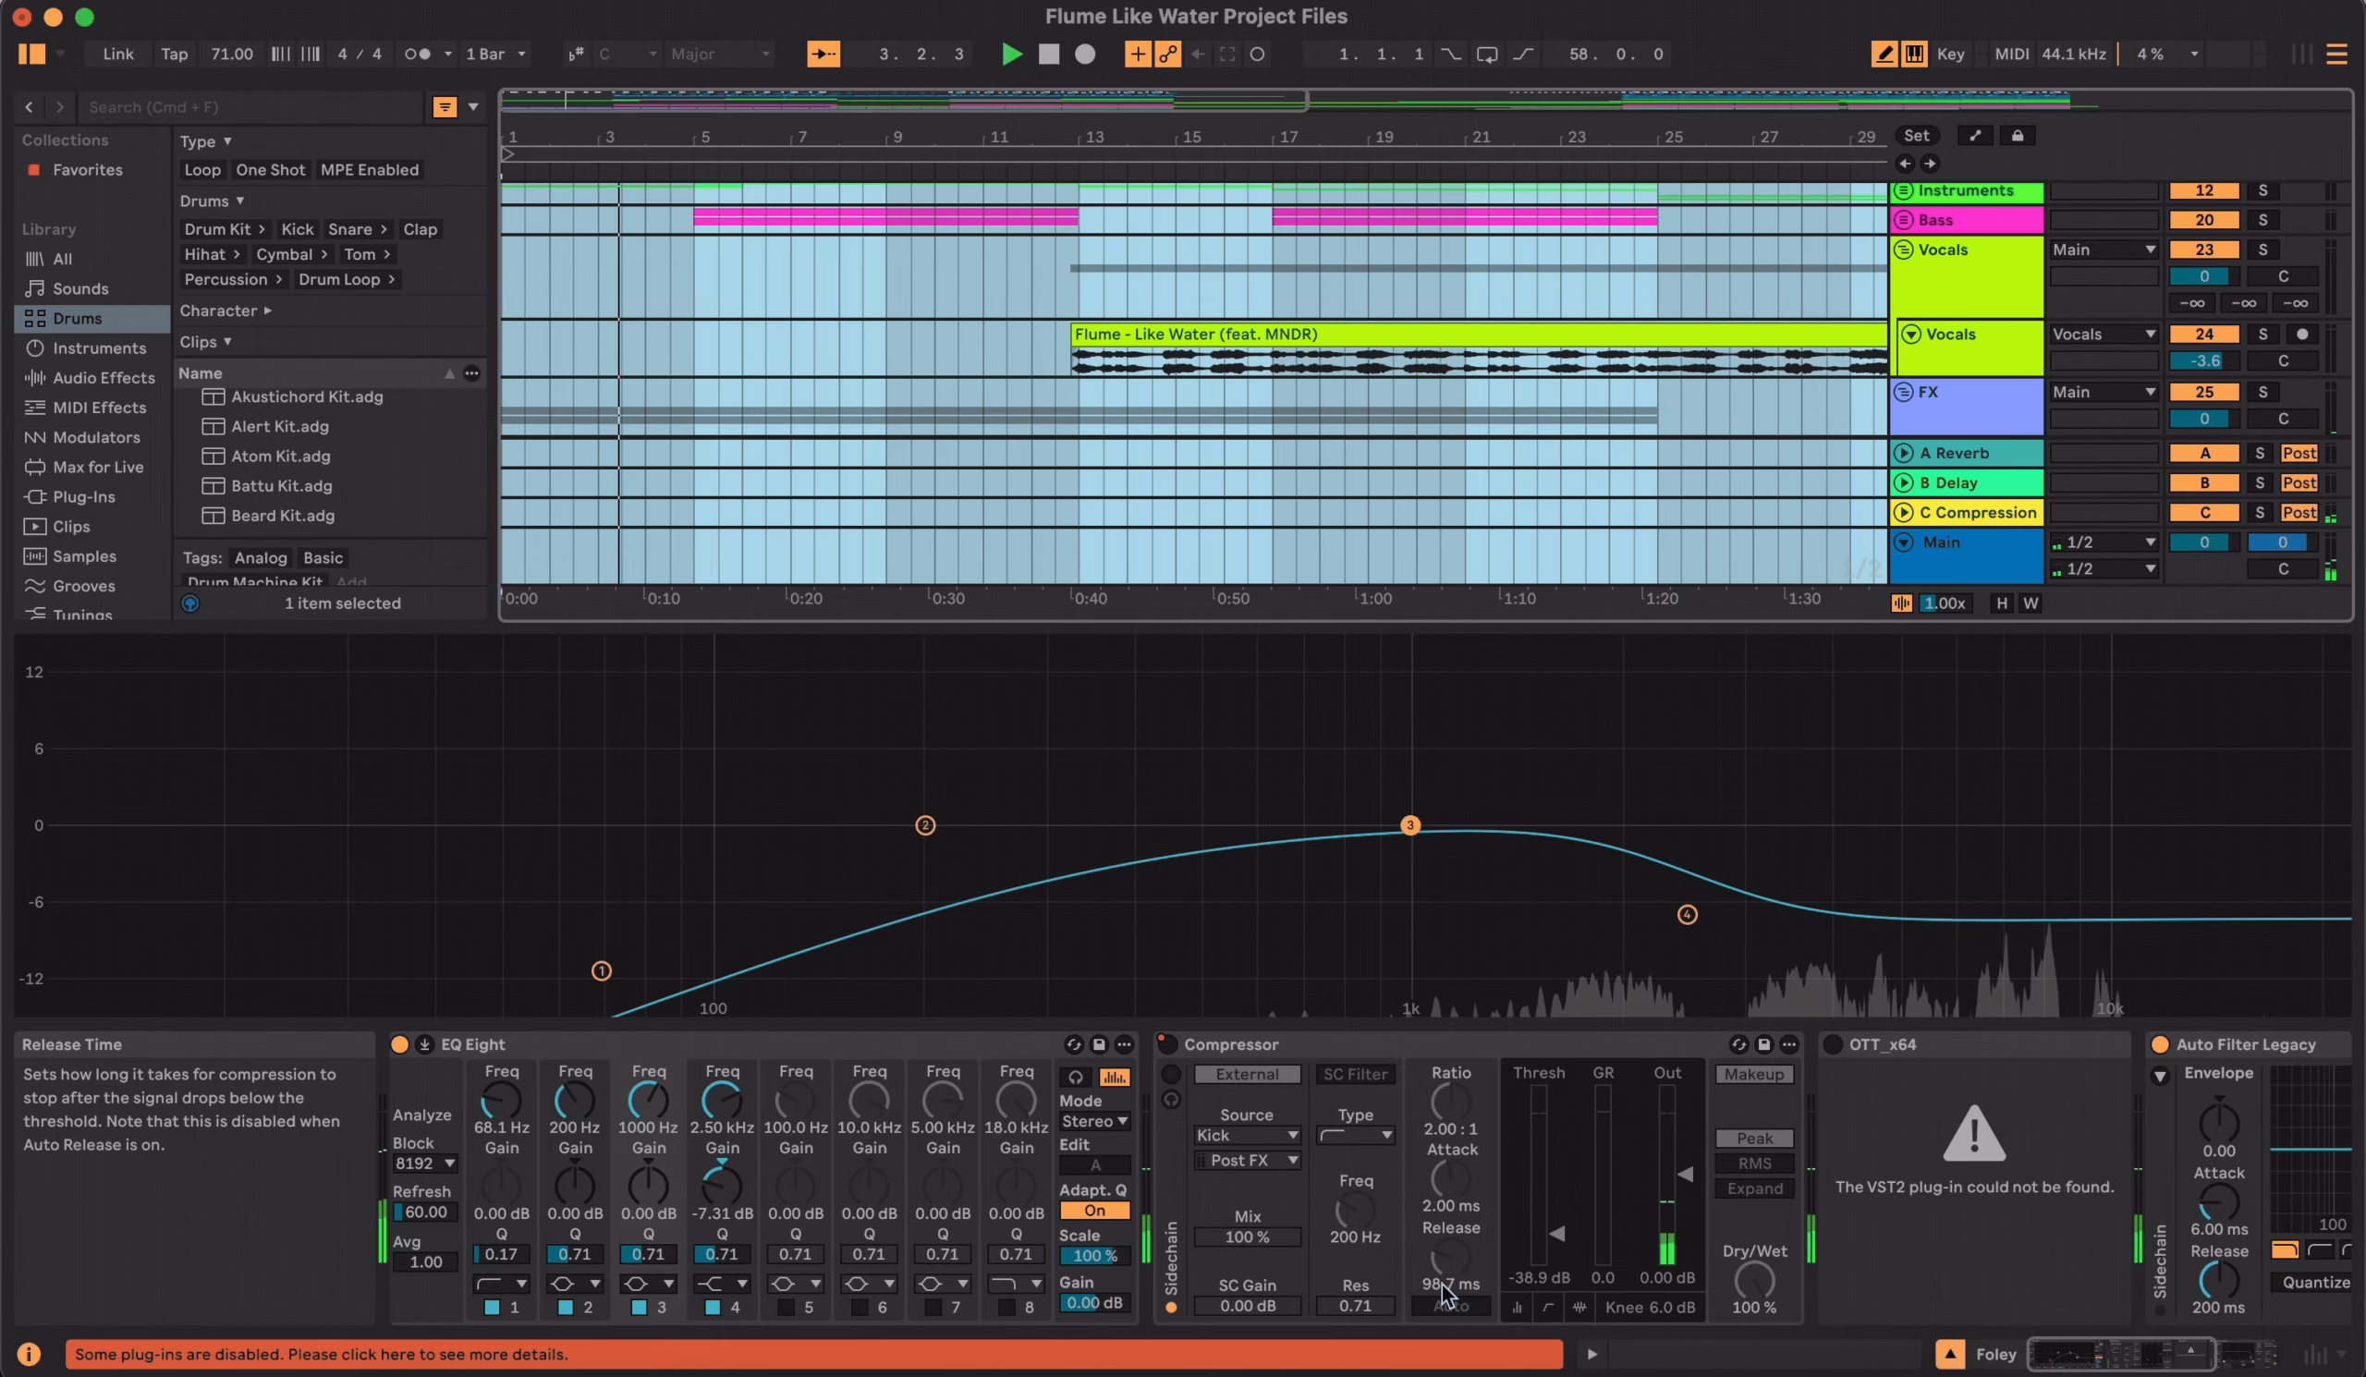Select Atom Kit.adg in the browser list

pyautogui.click(x=279, y=457)
